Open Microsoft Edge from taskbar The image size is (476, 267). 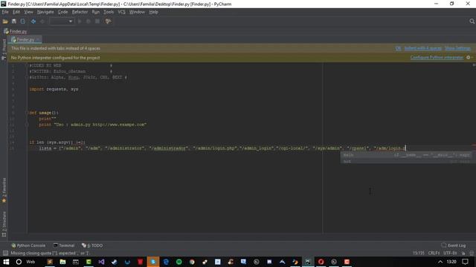click(x=166, y=262)
